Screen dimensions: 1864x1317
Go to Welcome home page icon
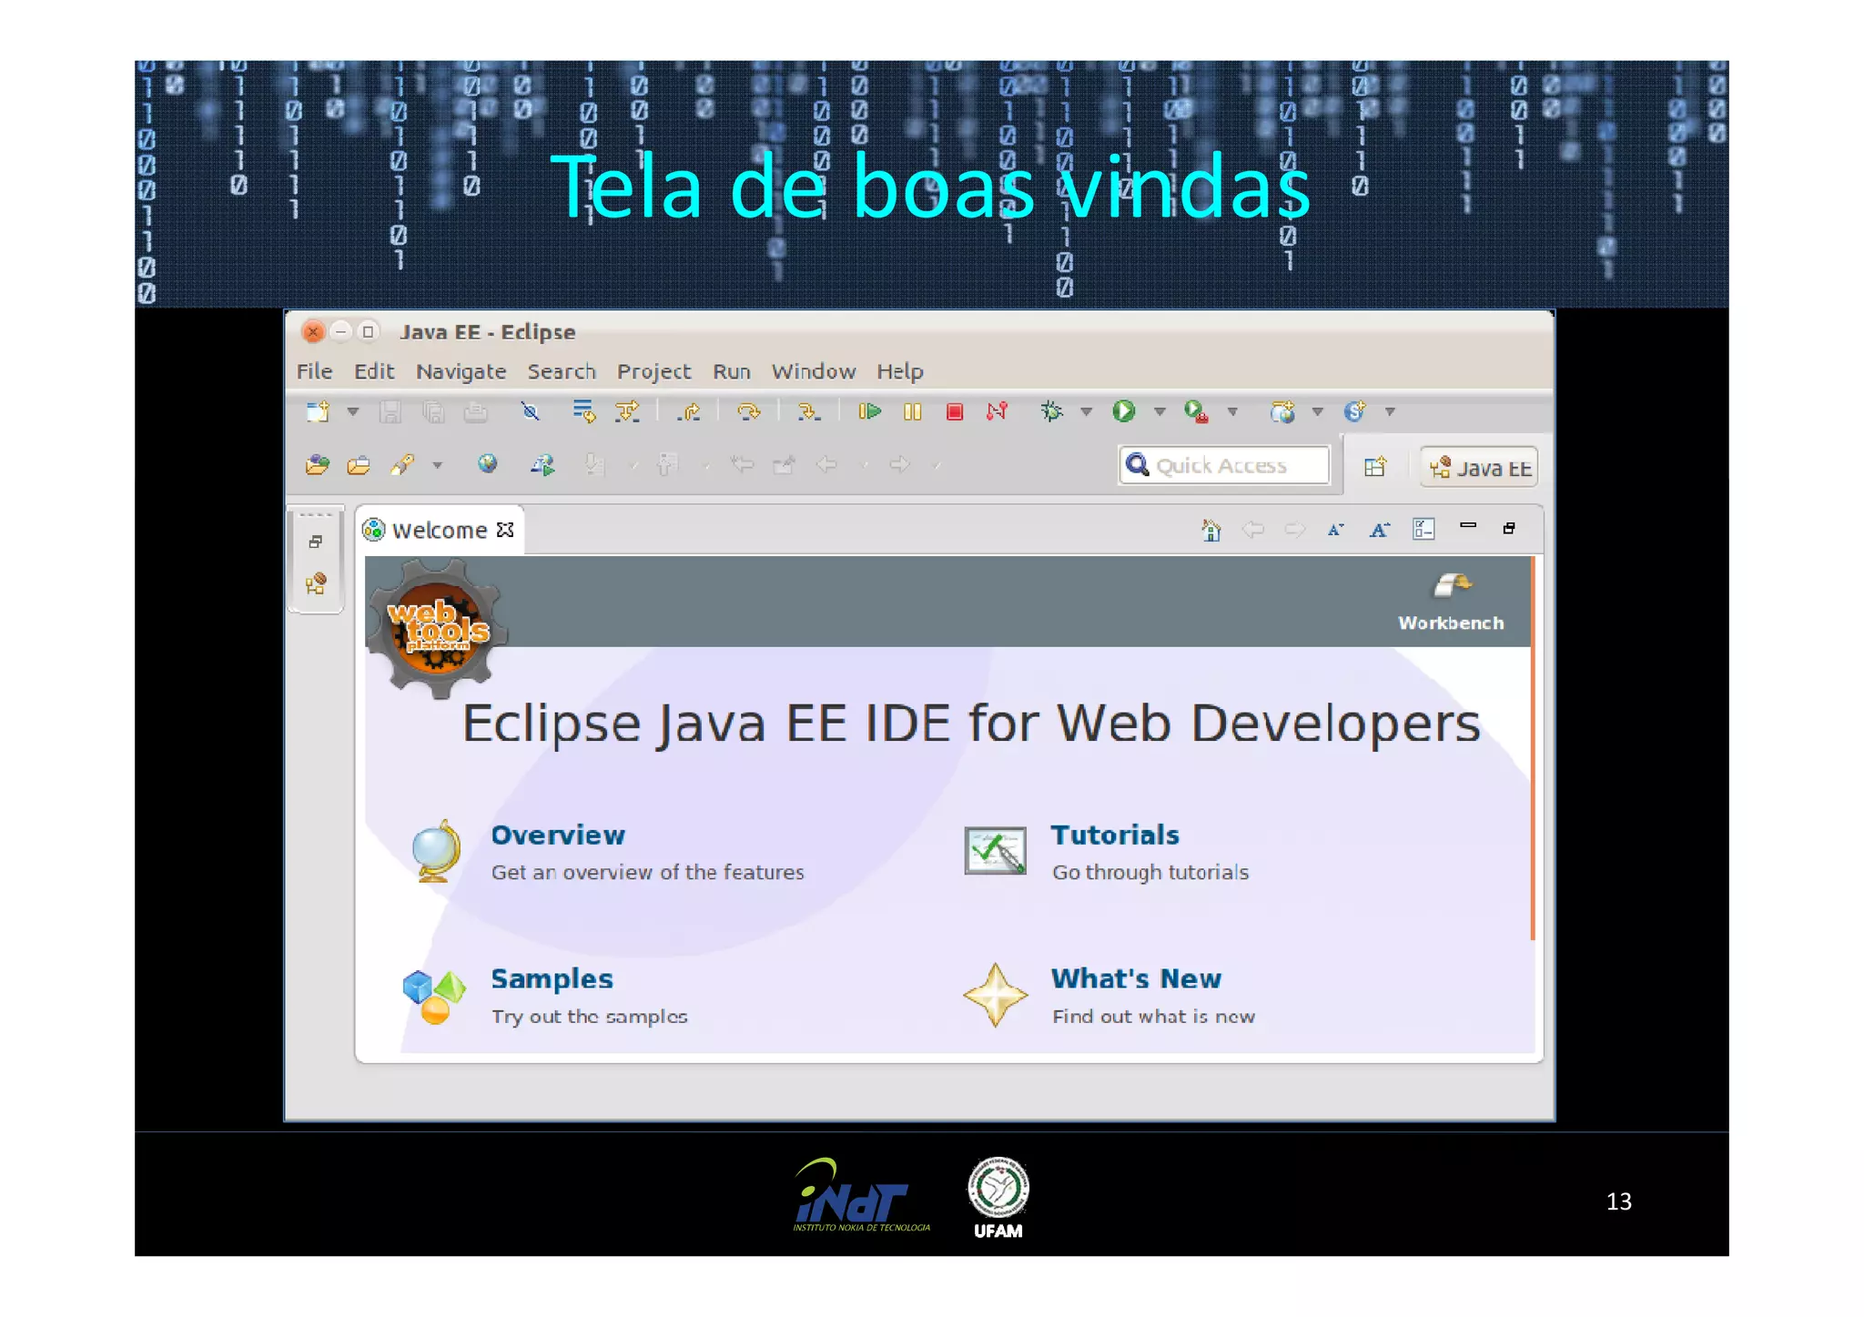(1211, 530)
